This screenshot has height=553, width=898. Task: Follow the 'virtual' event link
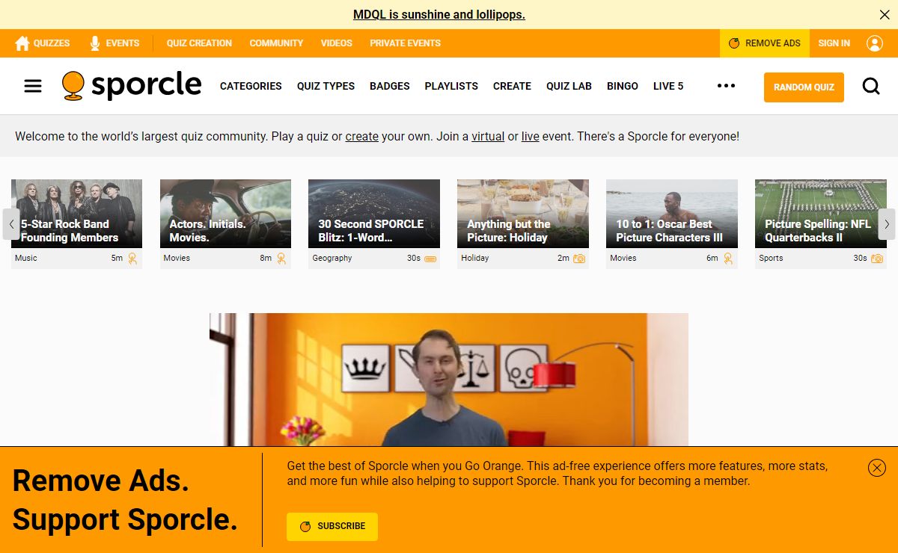point(488,137)
